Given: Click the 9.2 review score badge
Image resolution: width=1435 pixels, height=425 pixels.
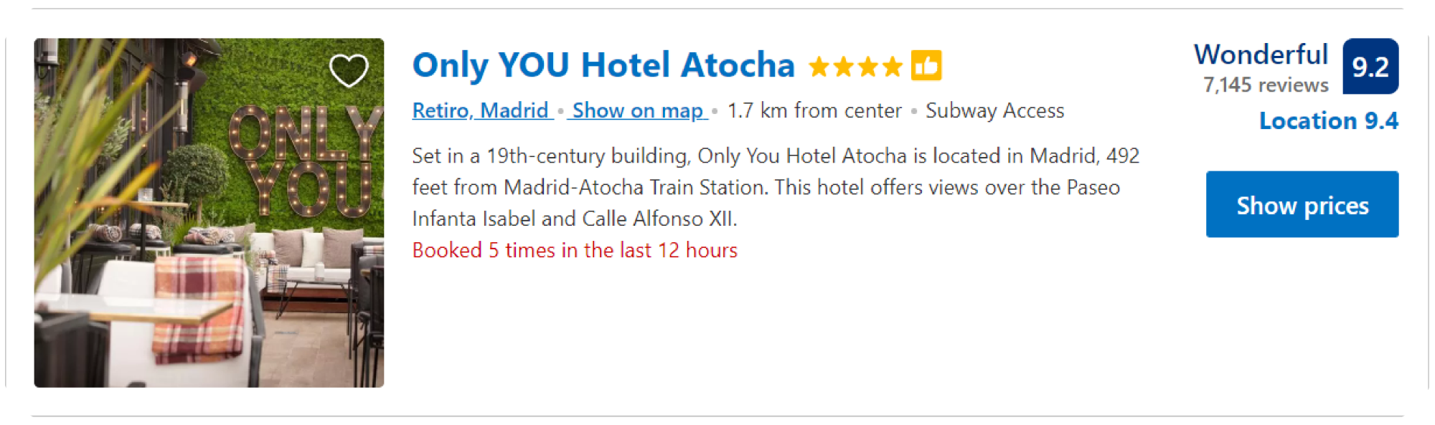Looking at the screenshot, I should (x=1370, y=67).
